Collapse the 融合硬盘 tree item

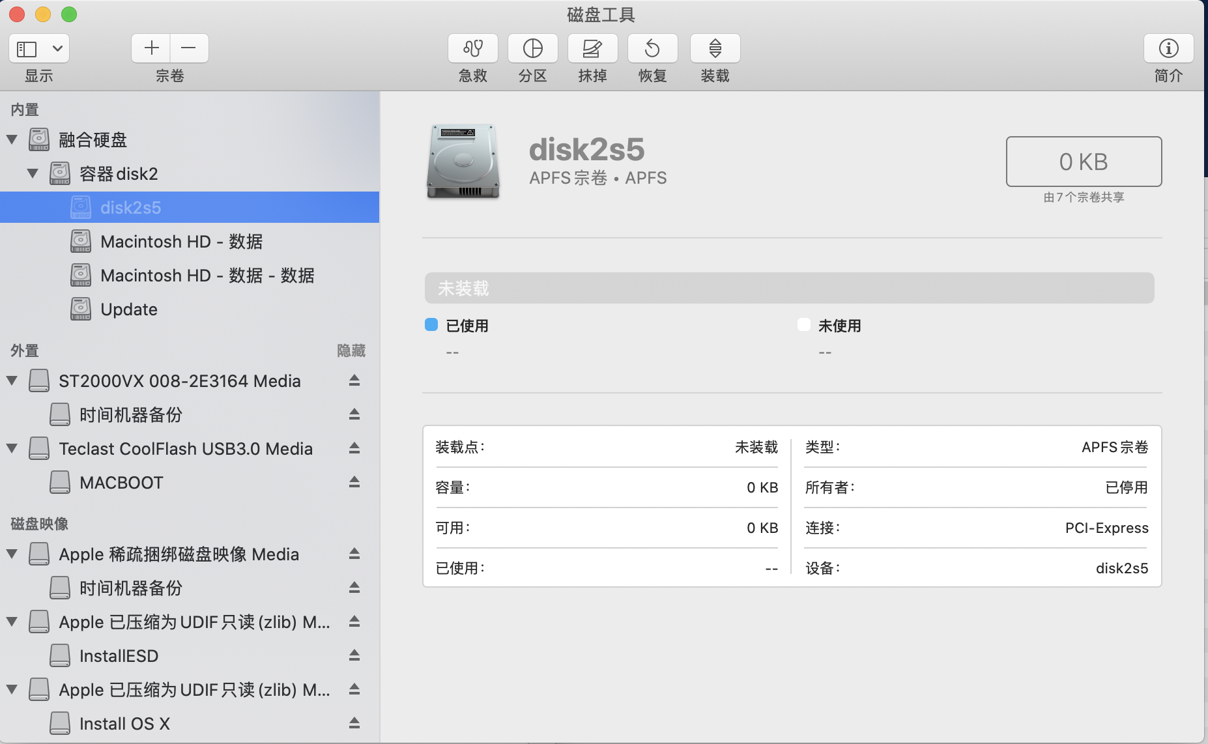point(12,139)
